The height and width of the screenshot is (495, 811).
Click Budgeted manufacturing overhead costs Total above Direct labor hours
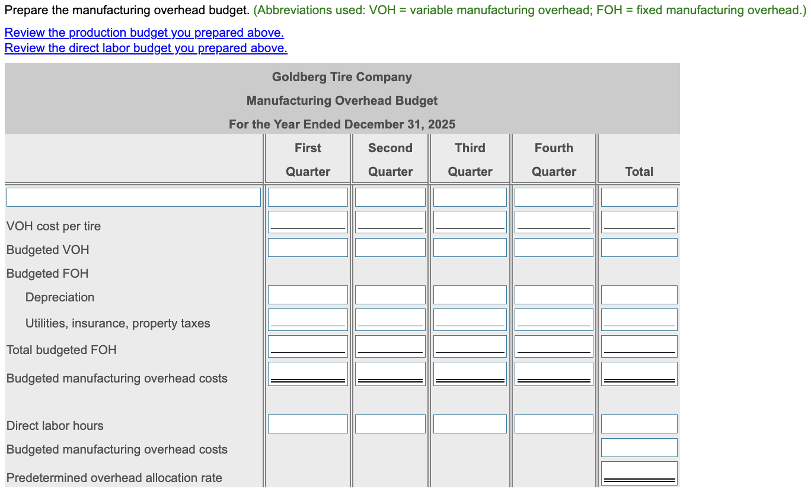pyautogui.click(x=639, y=374)
